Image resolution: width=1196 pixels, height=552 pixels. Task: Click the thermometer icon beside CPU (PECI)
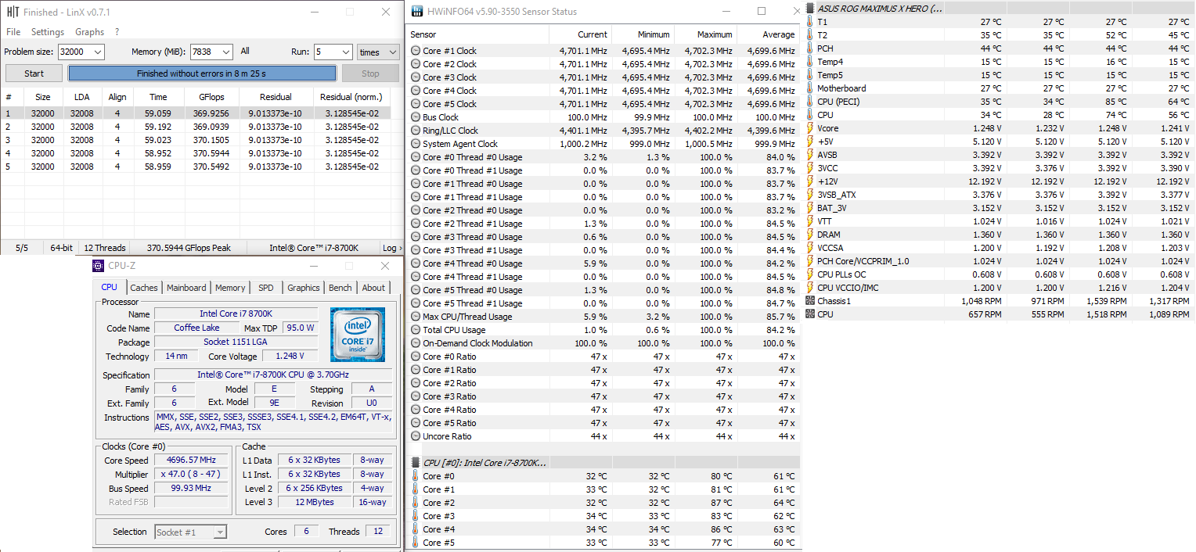[810, 102]
